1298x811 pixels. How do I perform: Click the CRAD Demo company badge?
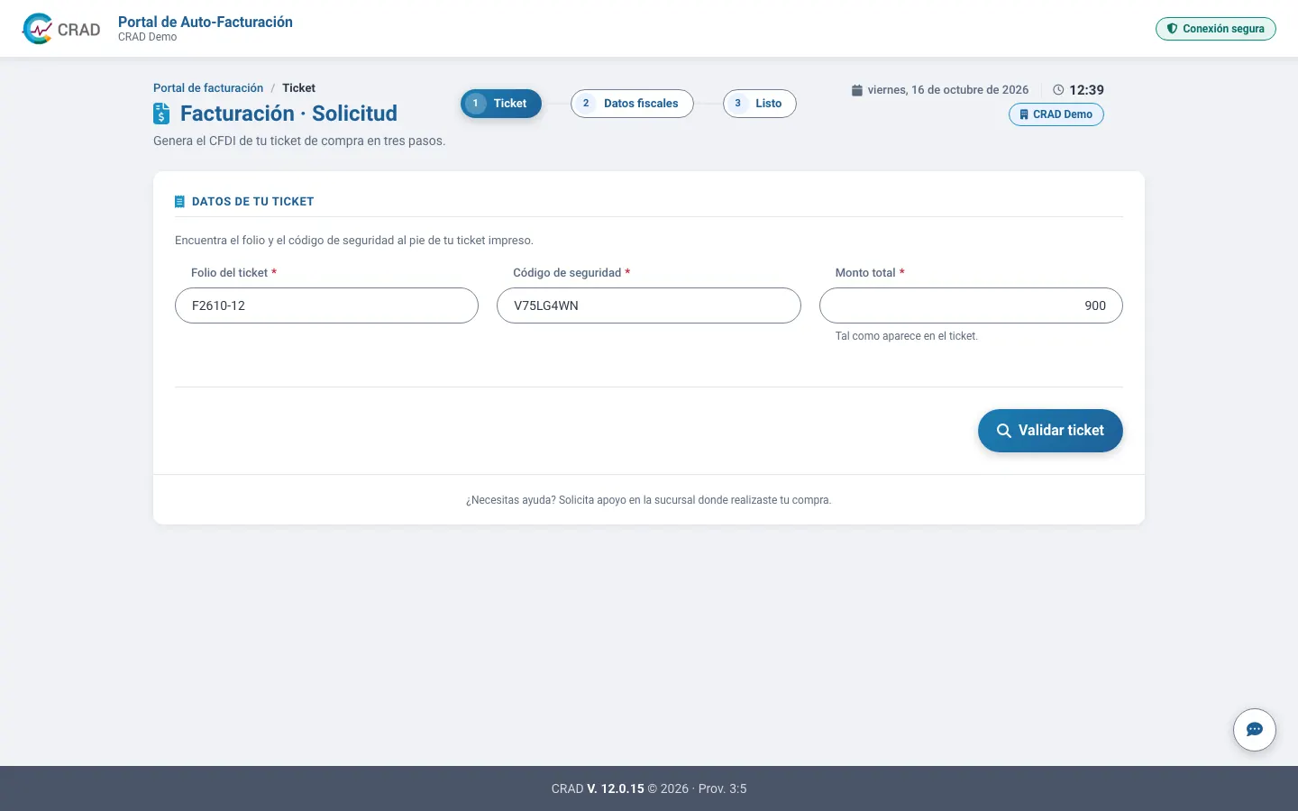point(1056,114)
